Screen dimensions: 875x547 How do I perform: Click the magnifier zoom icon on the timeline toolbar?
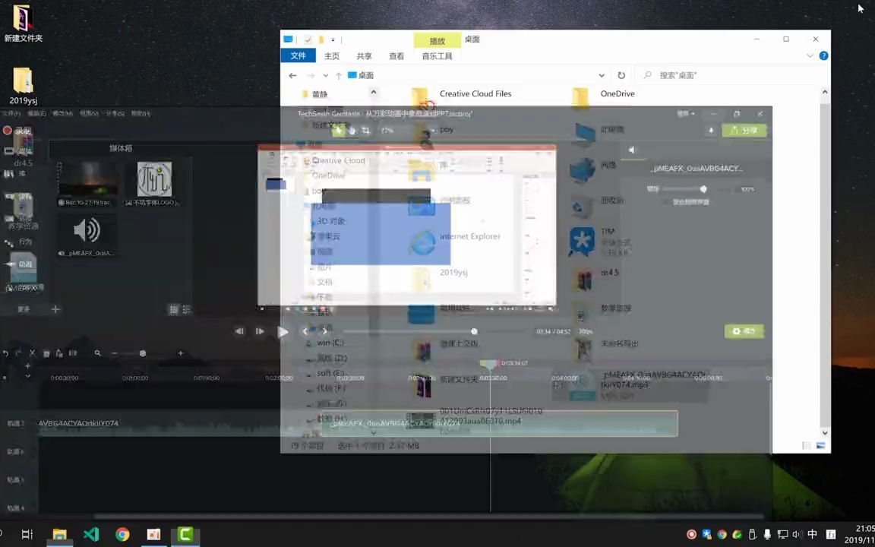pos(97,353)
